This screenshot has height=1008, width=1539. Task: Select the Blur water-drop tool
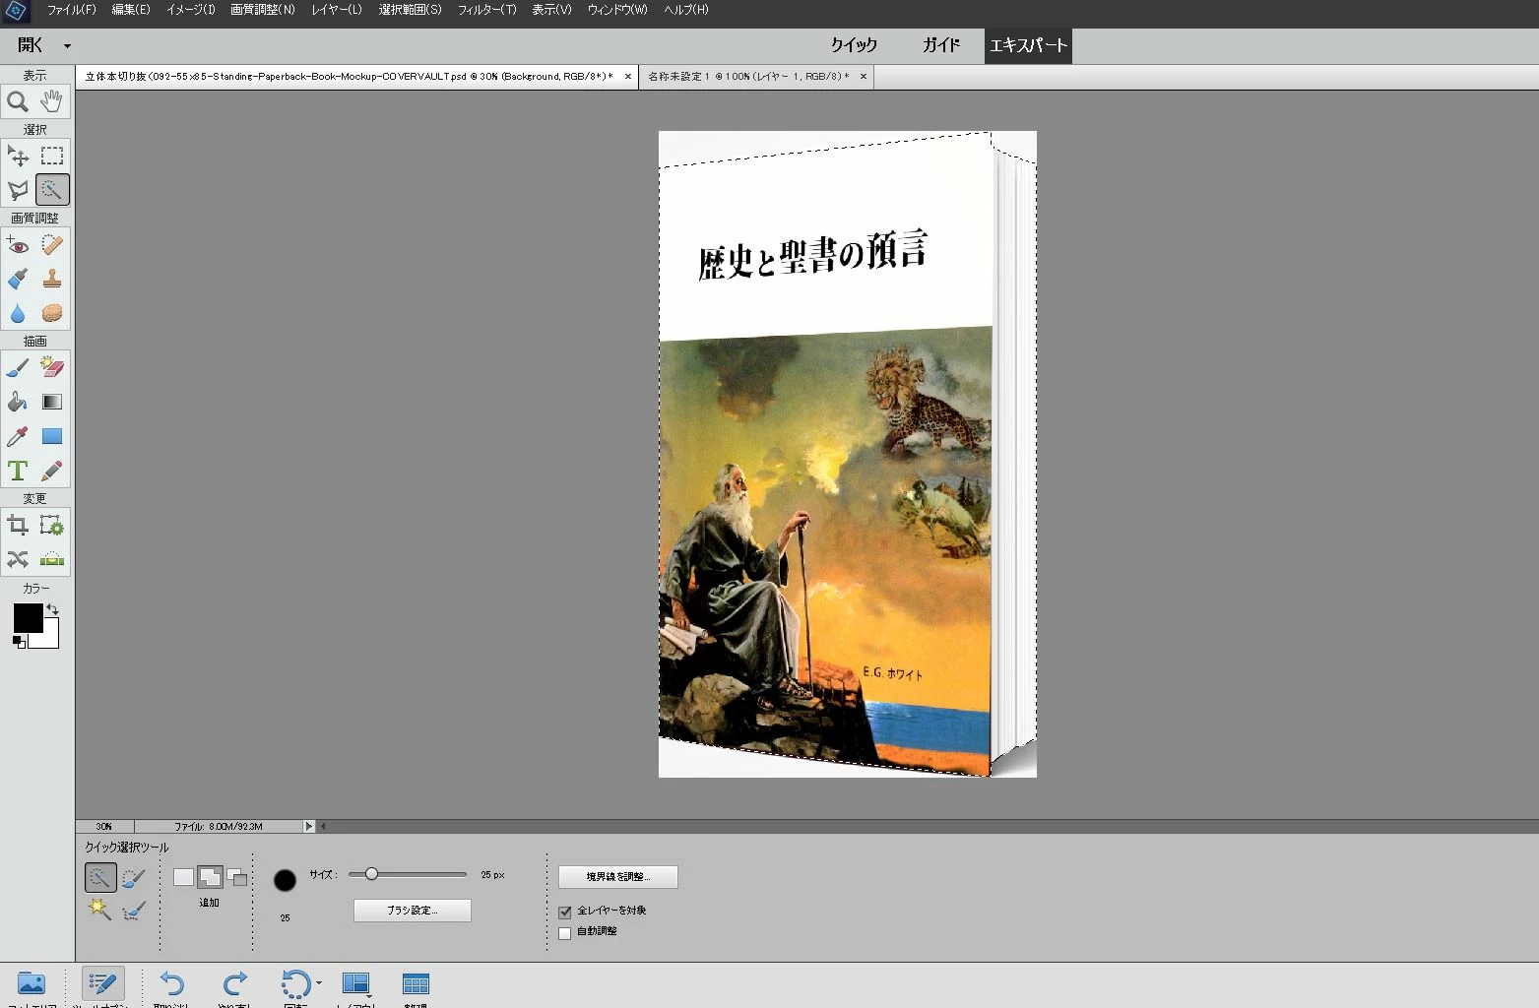pyautogui.click(x=18, y=314)
